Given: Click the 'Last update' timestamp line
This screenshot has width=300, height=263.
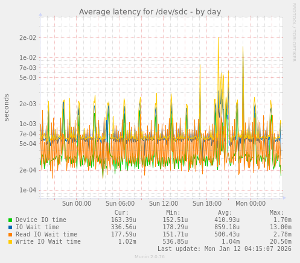Looking at the screenshot, I should pyautogui.click(x=225, y=249).
